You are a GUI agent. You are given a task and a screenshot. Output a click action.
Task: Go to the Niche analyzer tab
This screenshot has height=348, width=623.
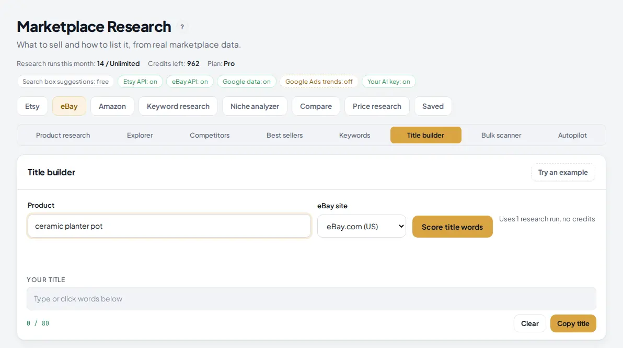pos(255,106)
